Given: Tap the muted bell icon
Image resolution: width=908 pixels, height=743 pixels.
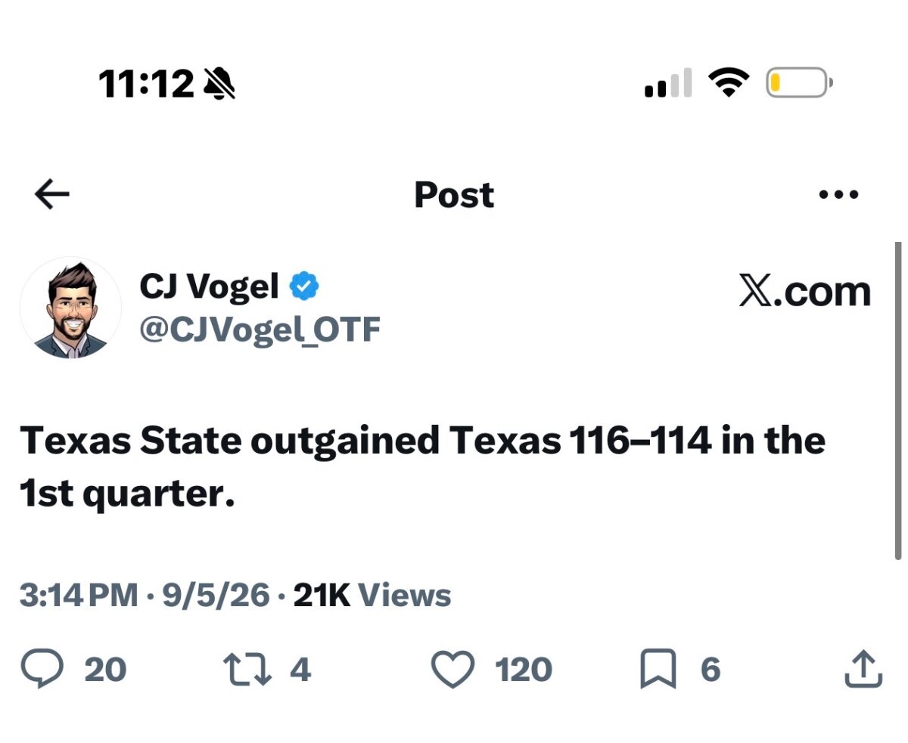Looking at the screenshot, I should [x=219, y=83].
